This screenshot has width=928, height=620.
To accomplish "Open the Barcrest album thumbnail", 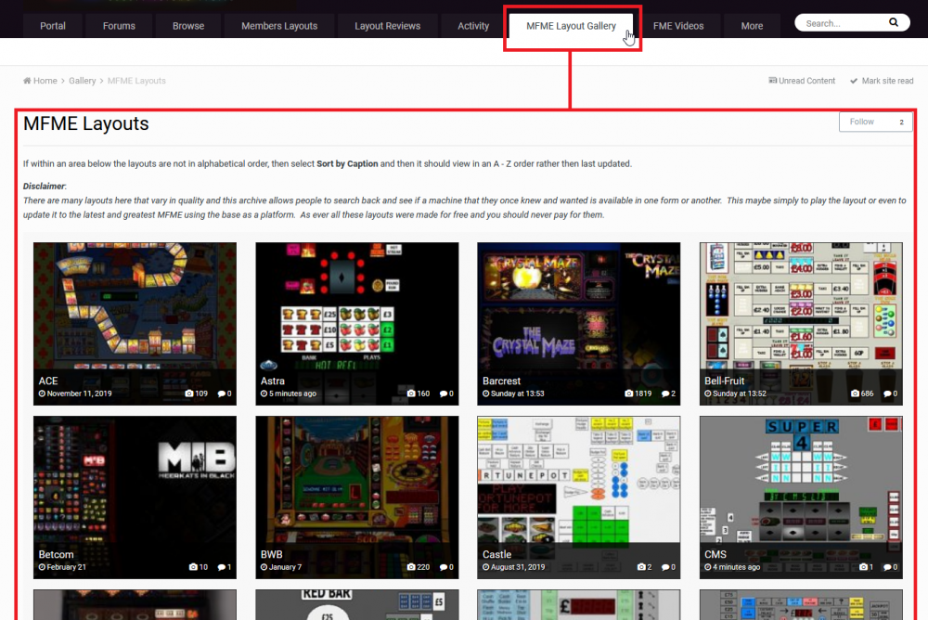I will (579, 324).
